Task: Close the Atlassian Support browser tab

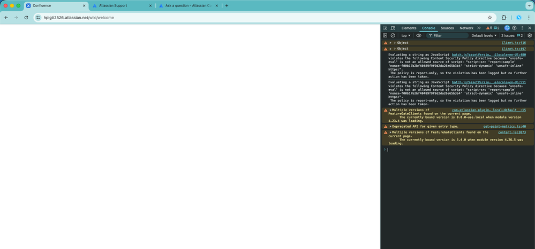Action: [x=150, y=5]
